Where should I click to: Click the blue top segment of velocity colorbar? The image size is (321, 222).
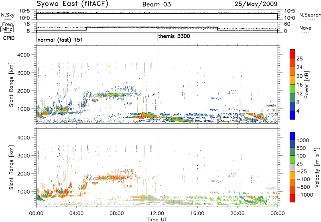[293, 136]
